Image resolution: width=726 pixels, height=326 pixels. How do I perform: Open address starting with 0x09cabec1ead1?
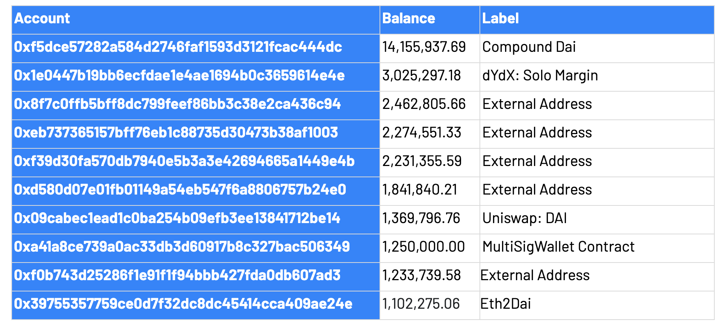[177, 218]
